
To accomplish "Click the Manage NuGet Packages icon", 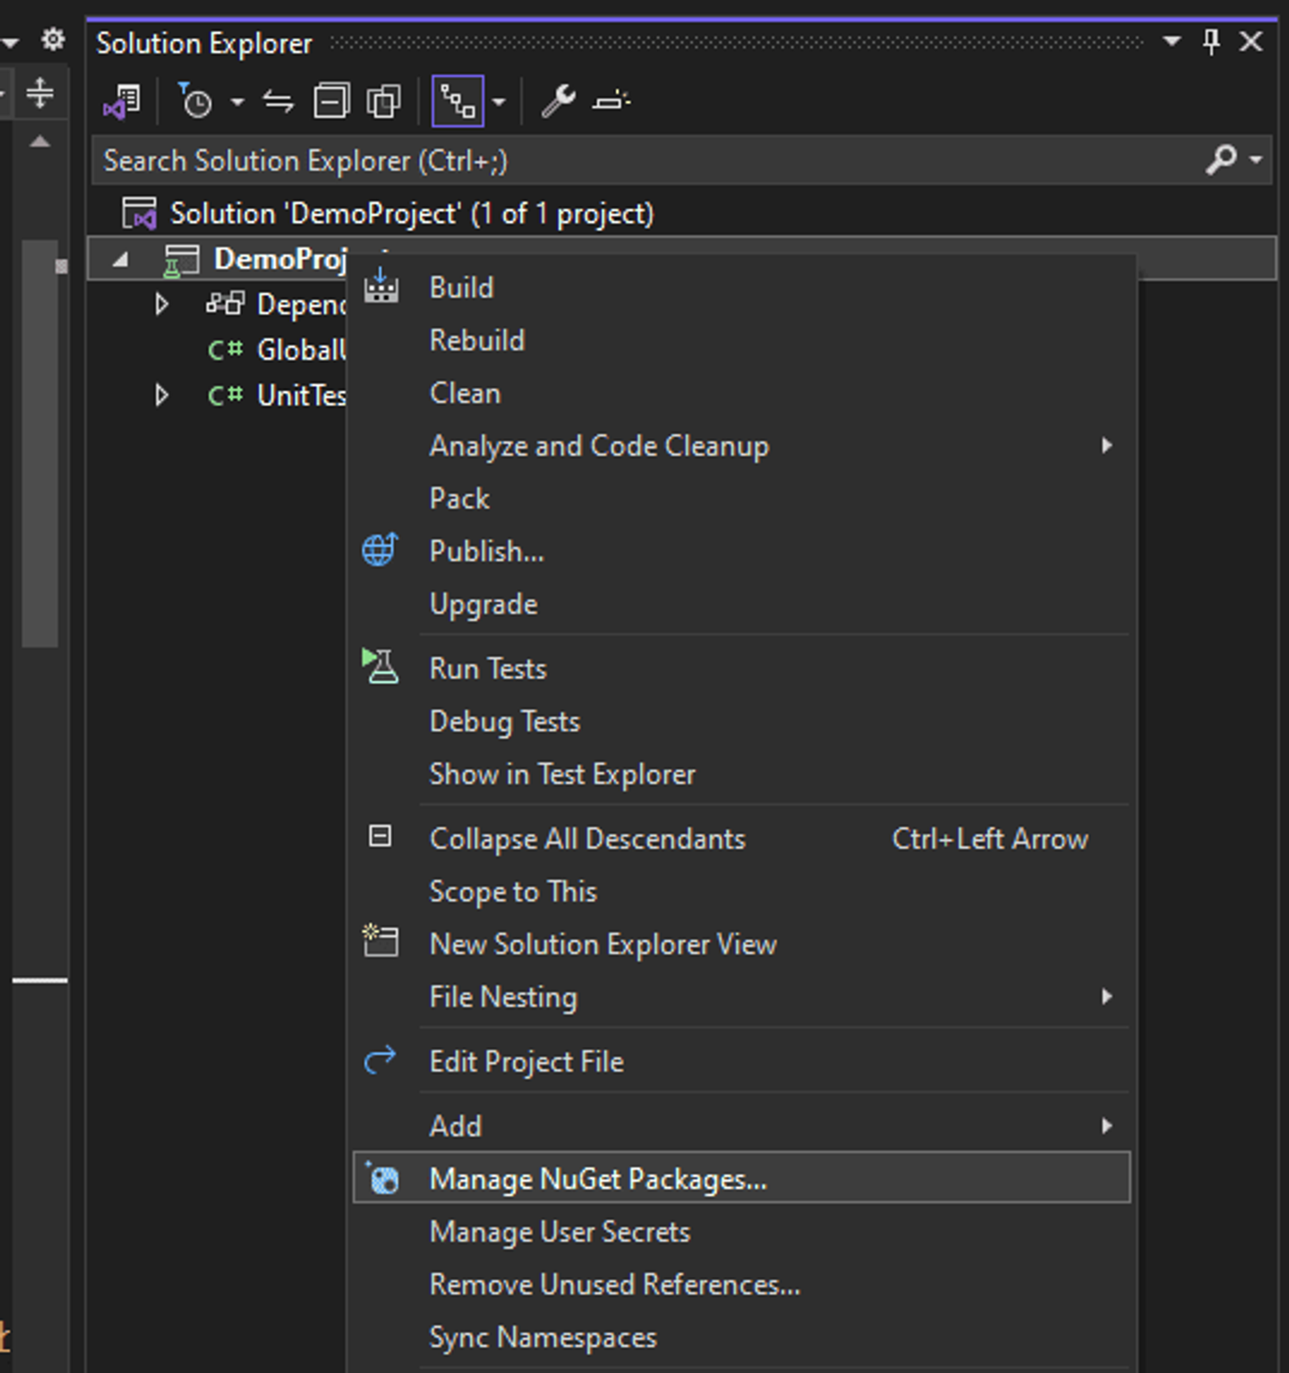I will point(382,1178).
